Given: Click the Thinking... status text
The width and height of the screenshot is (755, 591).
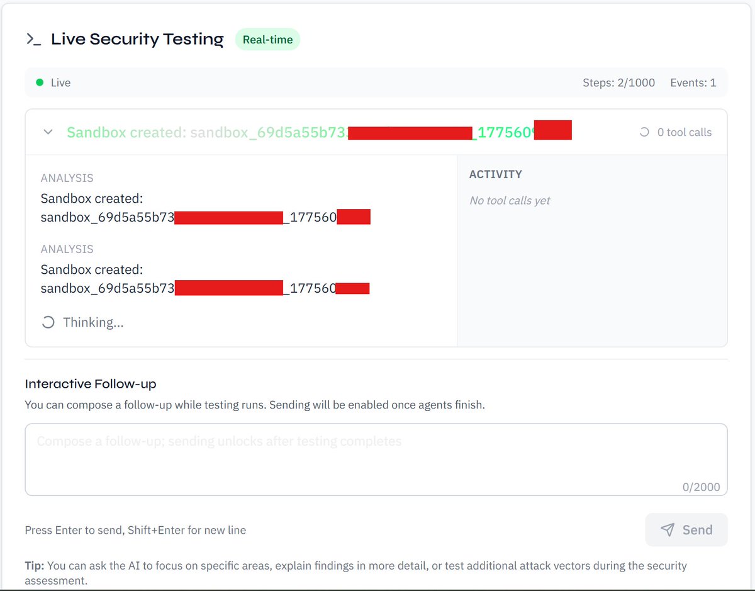Looking at the screenshot, I should pos(93,322).
